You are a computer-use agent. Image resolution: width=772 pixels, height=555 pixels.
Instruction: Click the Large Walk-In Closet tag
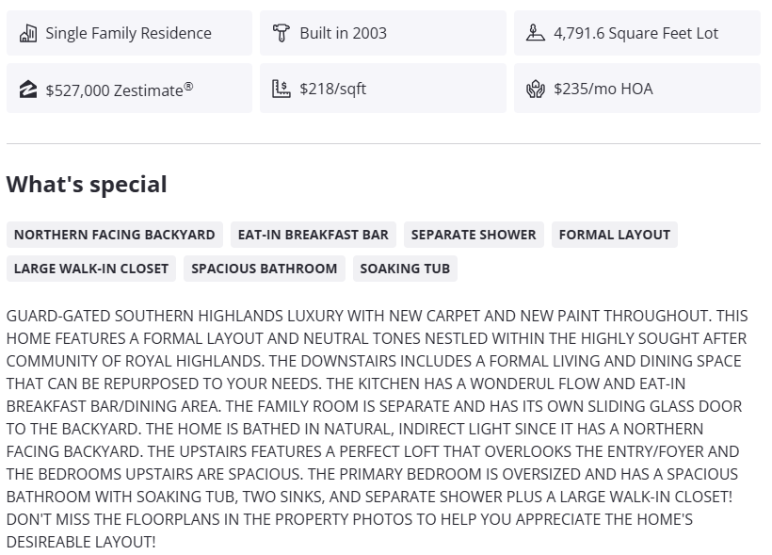coord(91,269)
